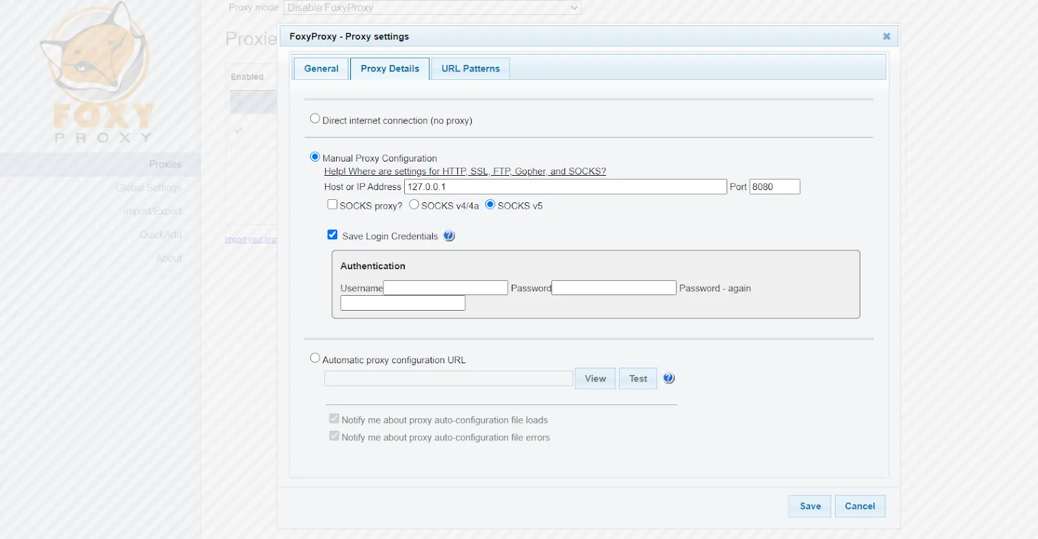Switch to the Proxy Details tab
1038x539 pixels.
pos(390,69)
